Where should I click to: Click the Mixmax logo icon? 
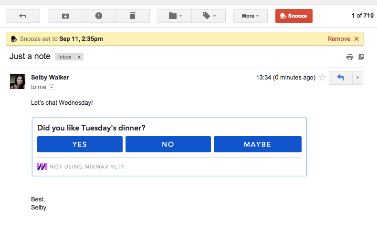tap(42, 167)
